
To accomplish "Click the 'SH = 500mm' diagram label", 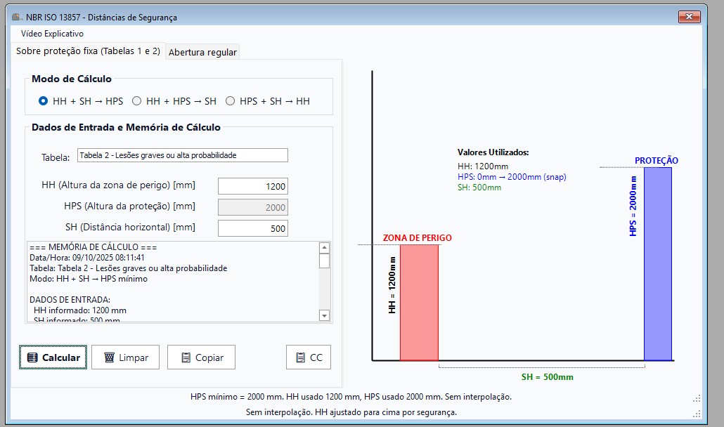I will [547, 376].
